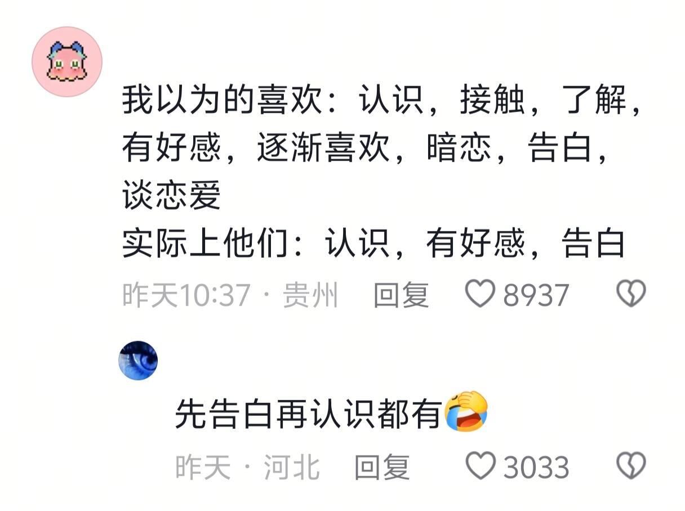Like the comment with 8937 likes
This screenshot has width=685, height=511.
[479, 294]
